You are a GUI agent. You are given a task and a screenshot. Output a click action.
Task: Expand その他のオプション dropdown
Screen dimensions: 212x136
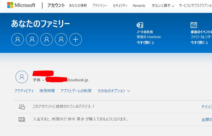pos(114,91)
